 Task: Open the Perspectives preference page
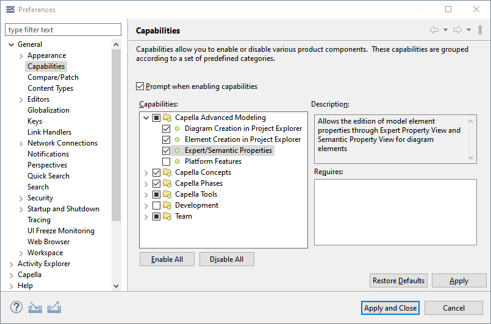pos(47,165)
